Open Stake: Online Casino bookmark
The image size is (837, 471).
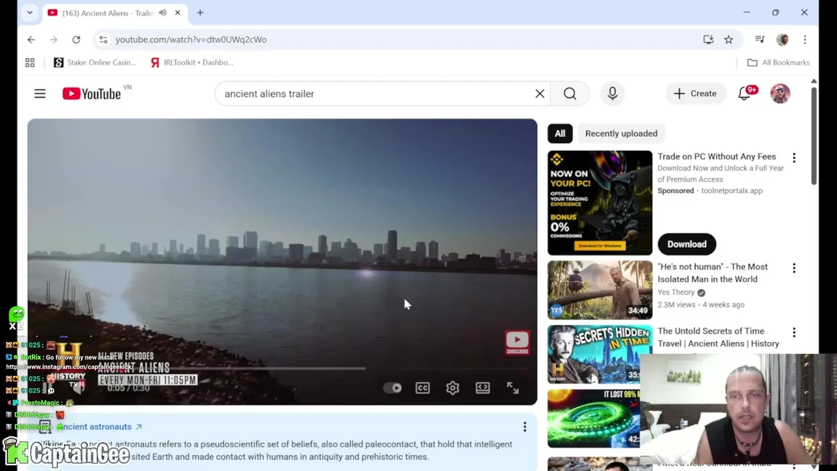pyautogui.click(x=95, y=62)
